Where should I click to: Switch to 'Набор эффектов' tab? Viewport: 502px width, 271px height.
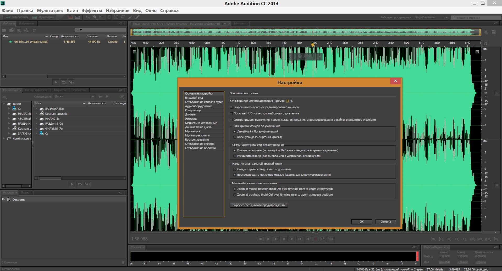[x=36, y=90]
